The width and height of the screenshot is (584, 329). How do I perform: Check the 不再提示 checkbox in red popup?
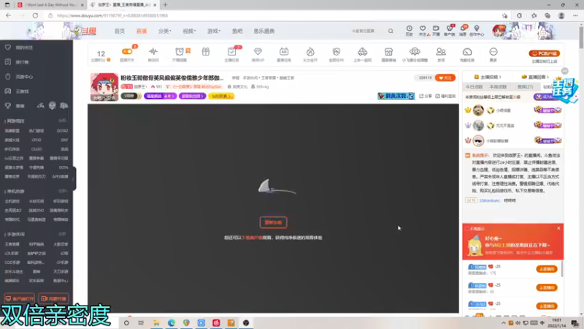467,229
